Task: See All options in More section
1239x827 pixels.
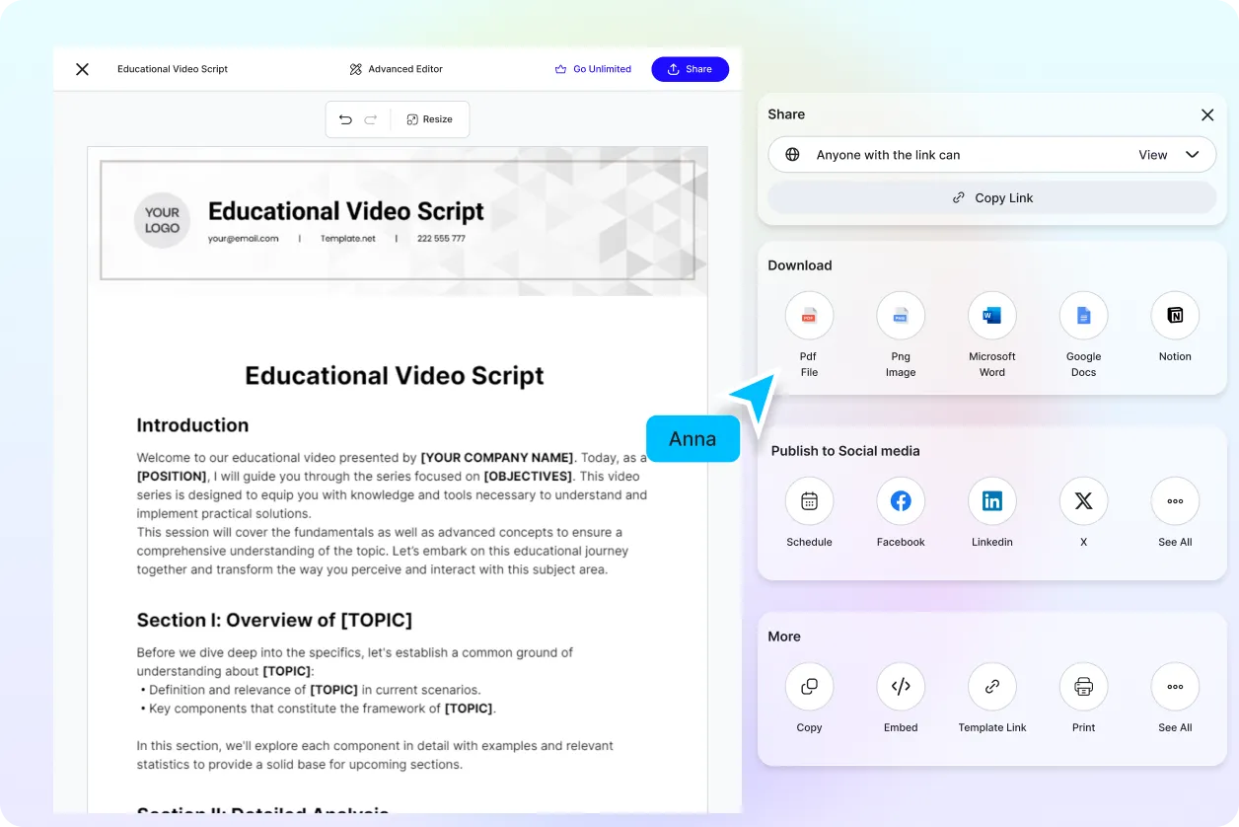Action: tap(1175, 687)
